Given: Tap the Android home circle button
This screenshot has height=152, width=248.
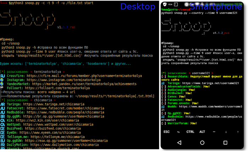Looking at the screenshot, I should 202,142.
